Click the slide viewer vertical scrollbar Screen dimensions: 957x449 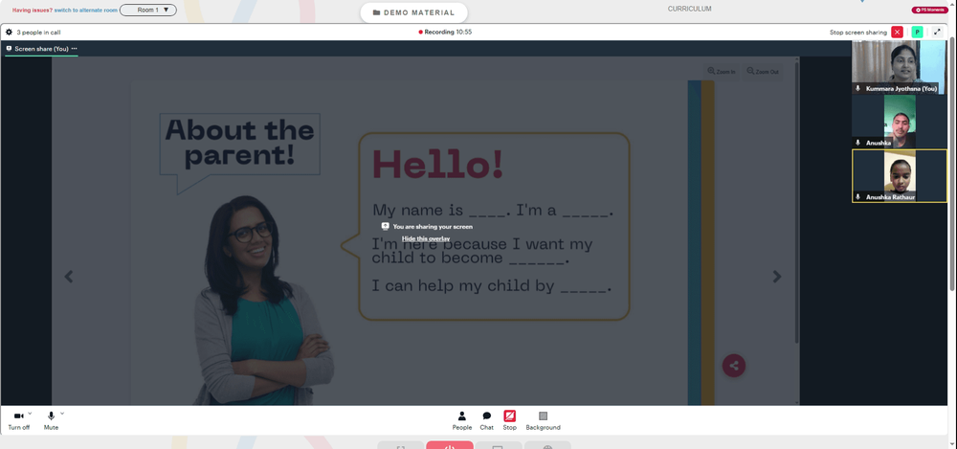[x=796, y=202]
